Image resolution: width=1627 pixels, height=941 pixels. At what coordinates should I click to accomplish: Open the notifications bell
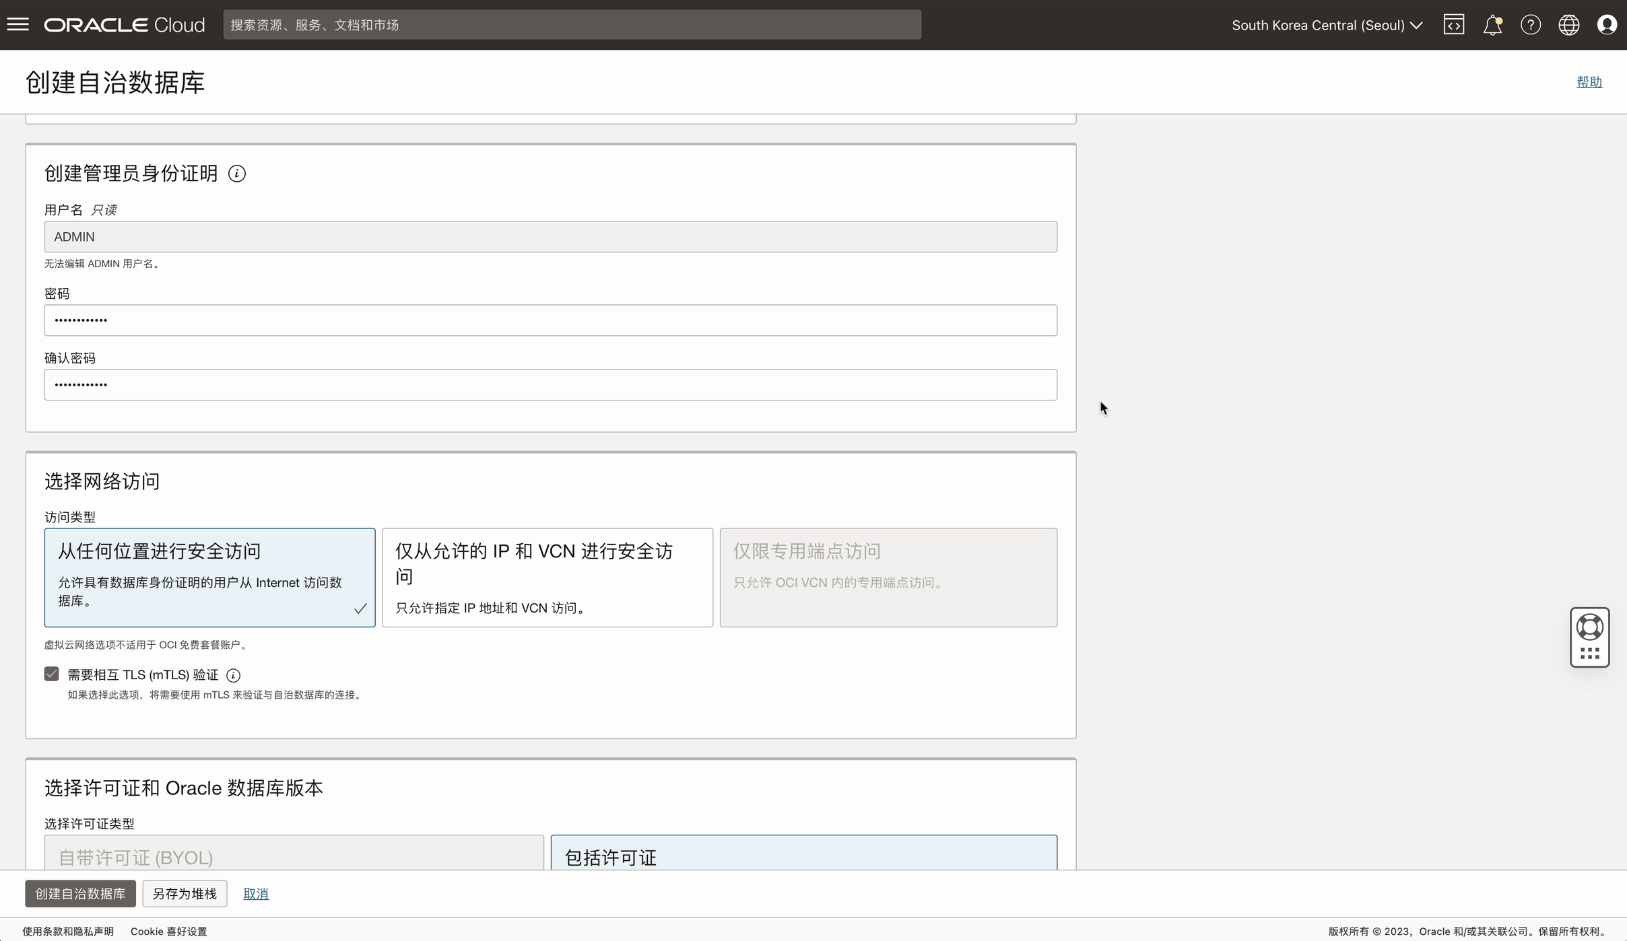click(x=1492, y=25)
